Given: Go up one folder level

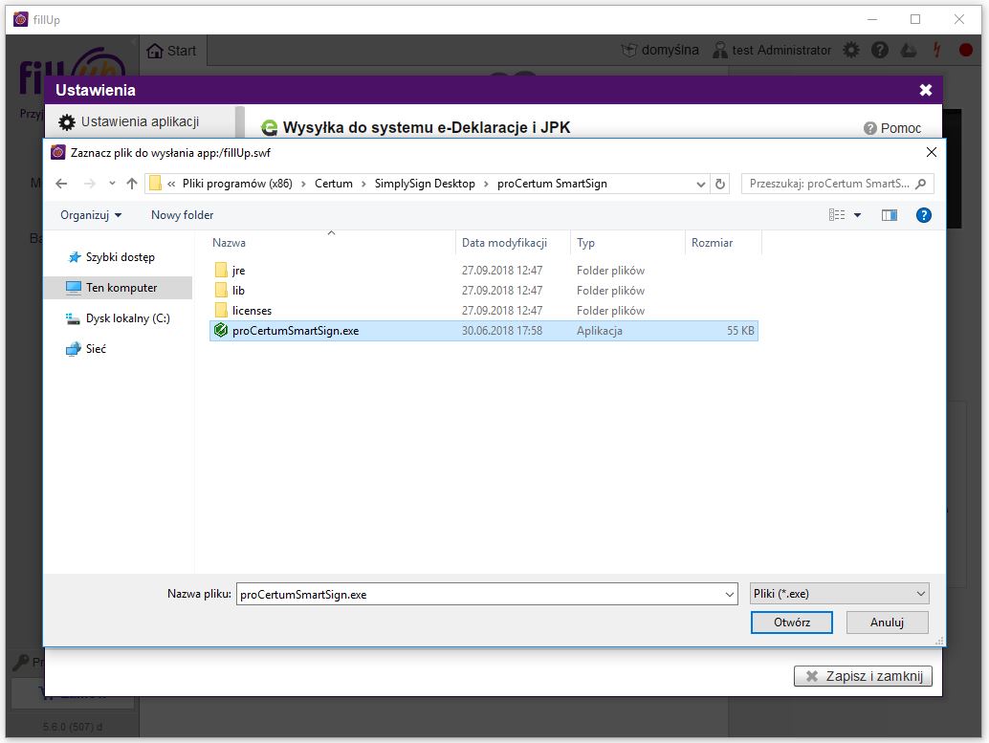Looking at the screenshot, I should pos(132,184).
